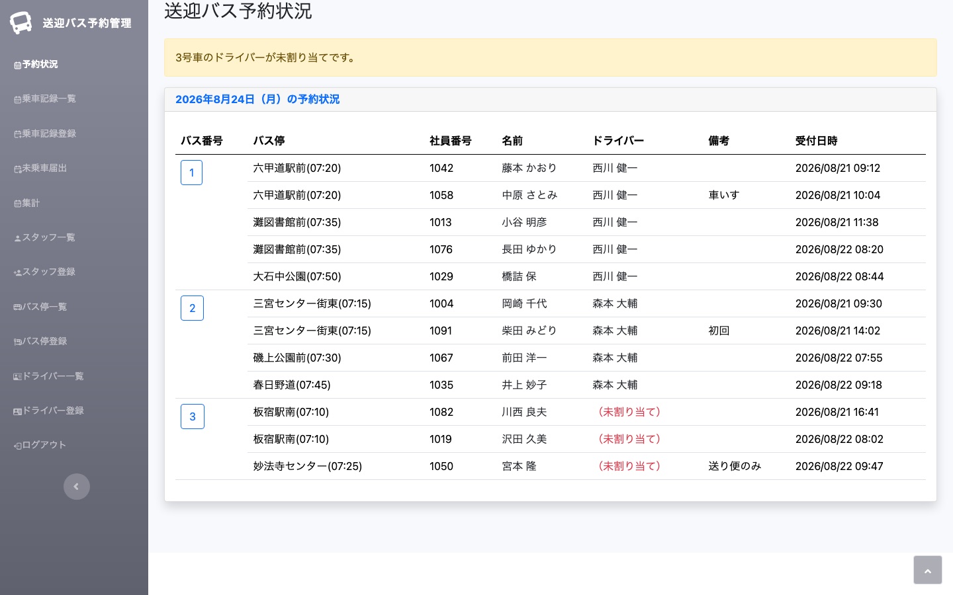The image size is (953, 595).
Task: Click the scroll-to-top arrow button
Action: click(x=928, y=570)
